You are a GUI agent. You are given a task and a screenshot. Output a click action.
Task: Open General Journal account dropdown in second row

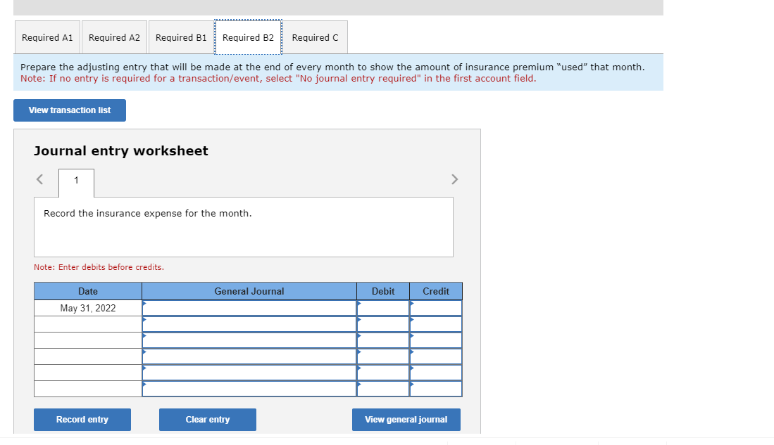pyautogui.click(x=249, y=324)
